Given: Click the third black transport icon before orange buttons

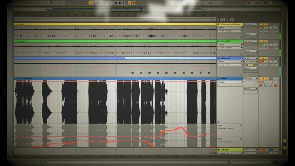Looking at the screenshot, I should tap(124, 3).
